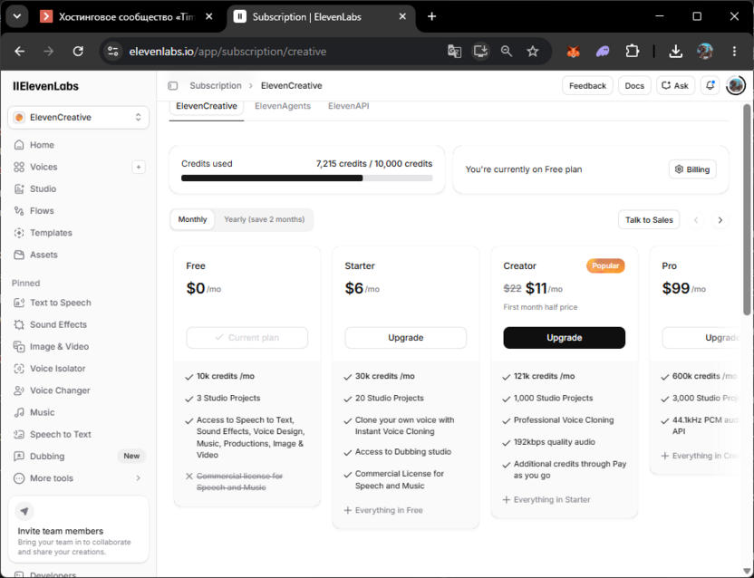
Task: Upgrade to the Pro plan
Action: click(x=702, y=338)
